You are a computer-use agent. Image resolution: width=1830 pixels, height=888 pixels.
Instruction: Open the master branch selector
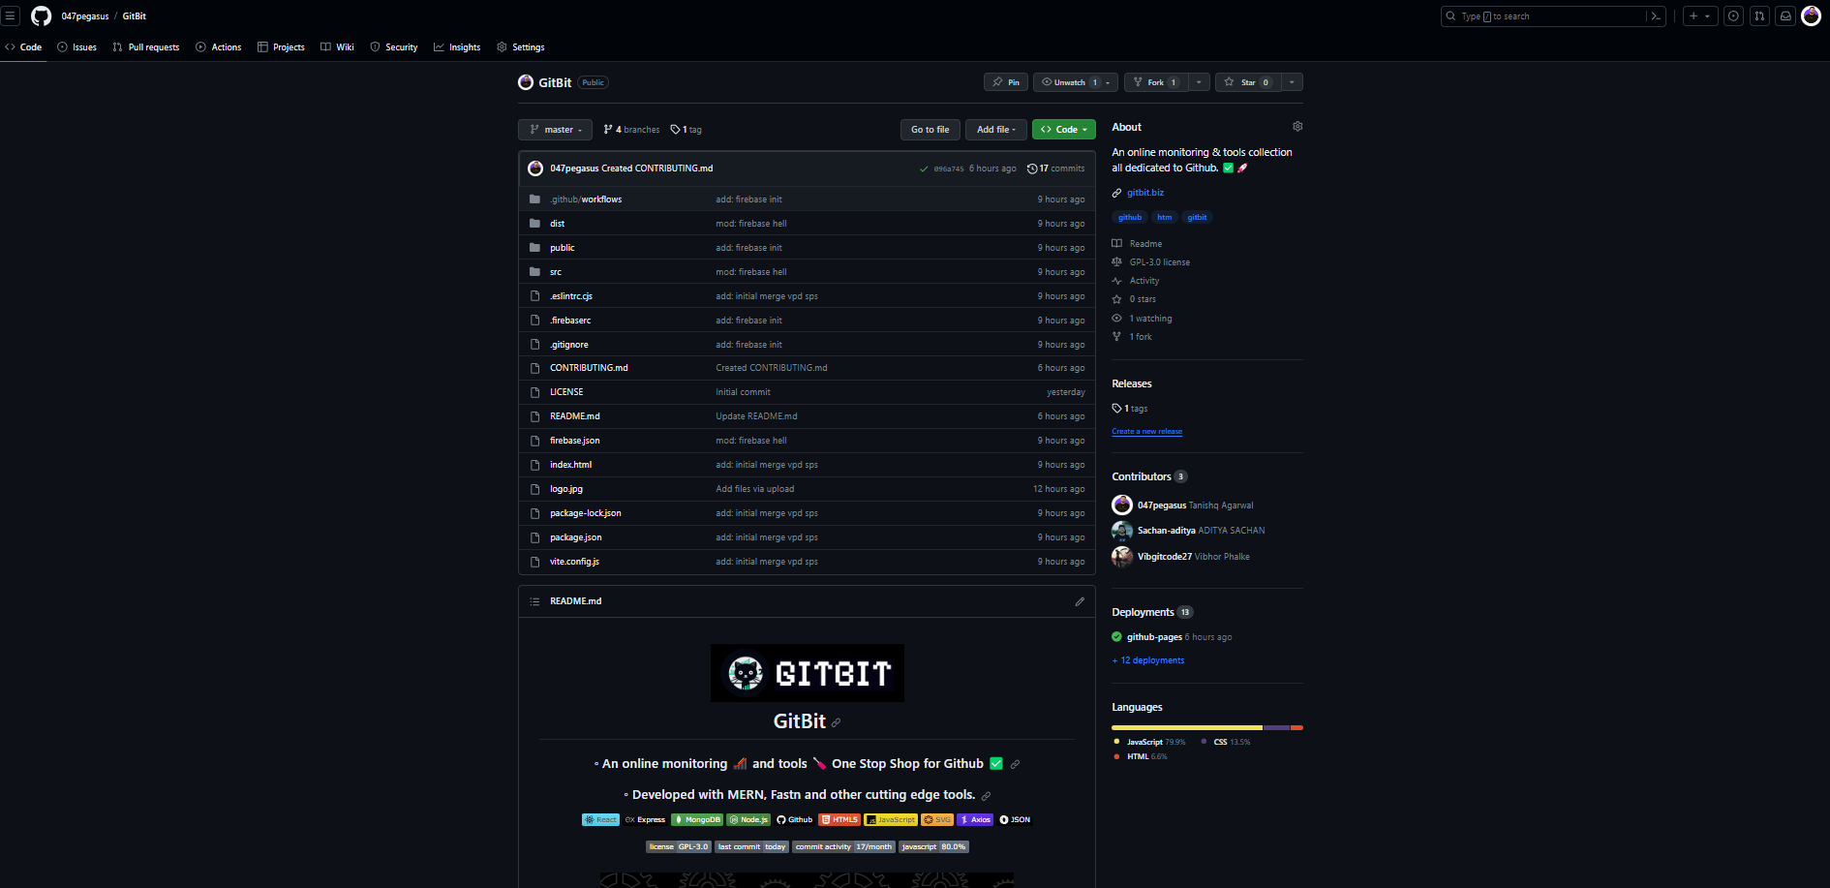555,130
